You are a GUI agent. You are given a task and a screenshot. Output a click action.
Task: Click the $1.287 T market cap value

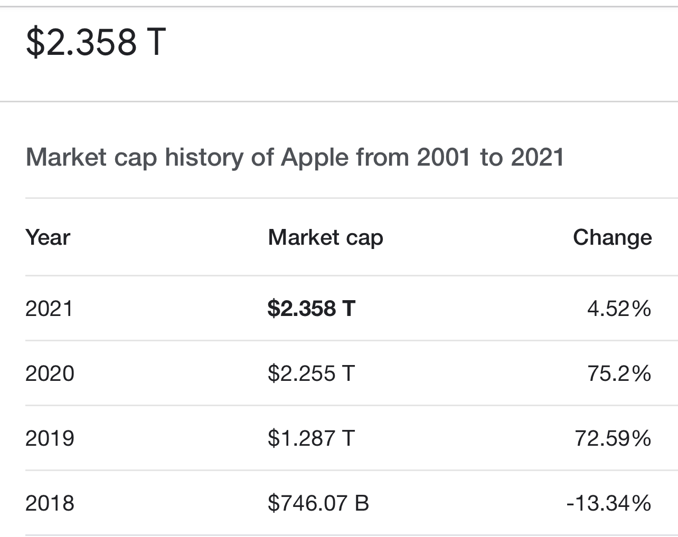tap(311, 438)
